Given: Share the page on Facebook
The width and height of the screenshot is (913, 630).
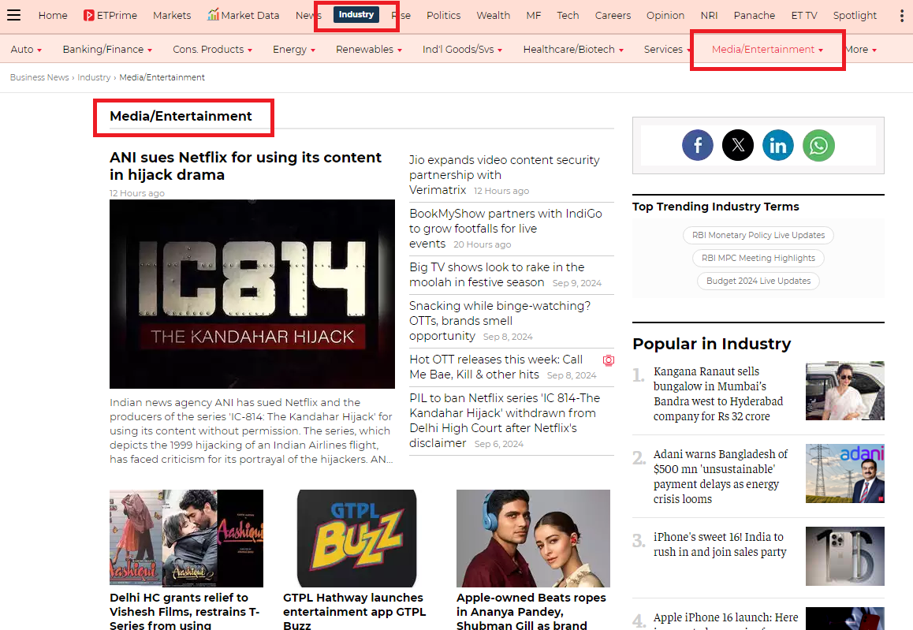Looking at the screenshot, I should click(697, 145).
